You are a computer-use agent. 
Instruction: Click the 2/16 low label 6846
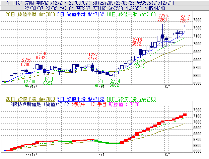point(140,66)
